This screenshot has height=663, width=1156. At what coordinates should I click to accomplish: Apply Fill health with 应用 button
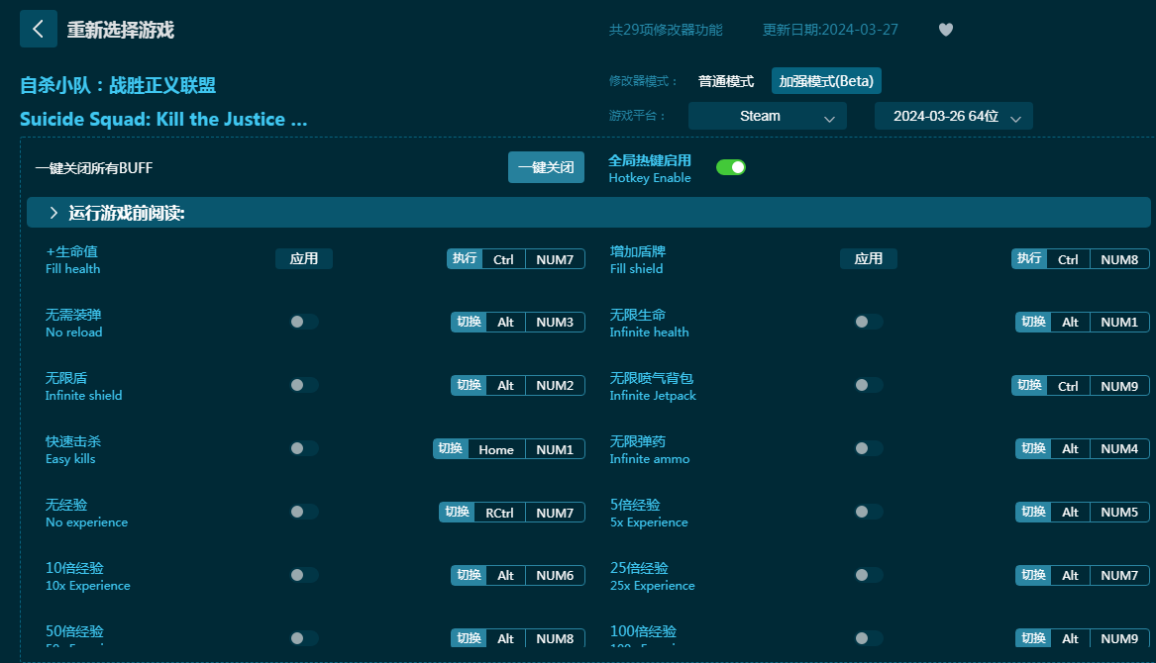coord(304,258)
